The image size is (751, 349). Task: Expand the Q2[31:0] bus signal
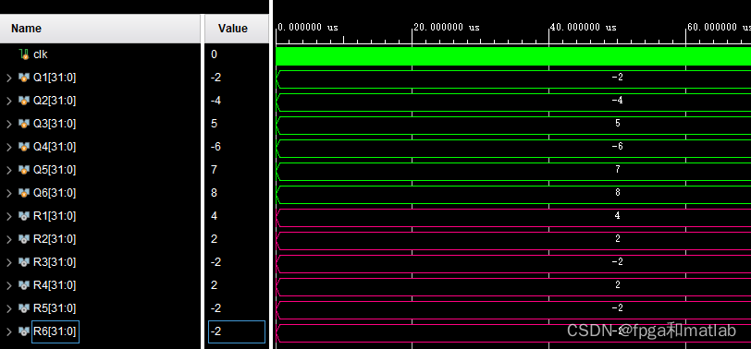(x=9, y=101)
